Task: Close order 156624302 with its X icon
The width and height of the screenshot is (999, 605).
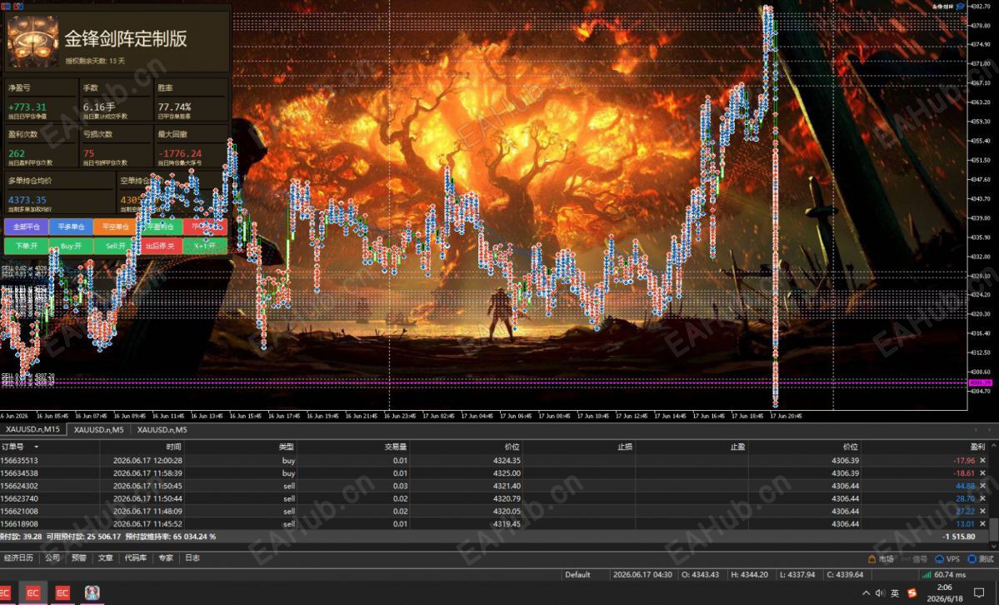Action: pos(982,486)
